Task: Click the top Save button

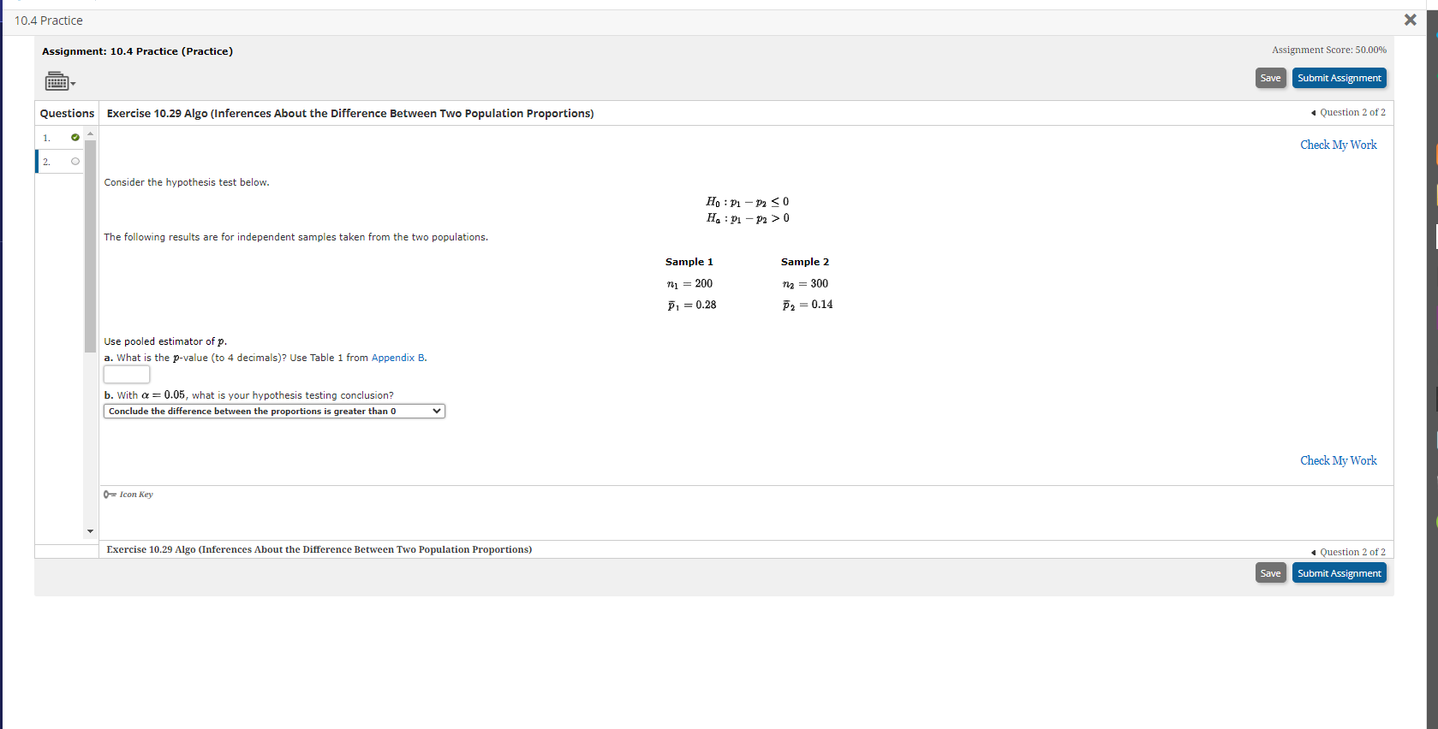Action: tap(1270, 78)
